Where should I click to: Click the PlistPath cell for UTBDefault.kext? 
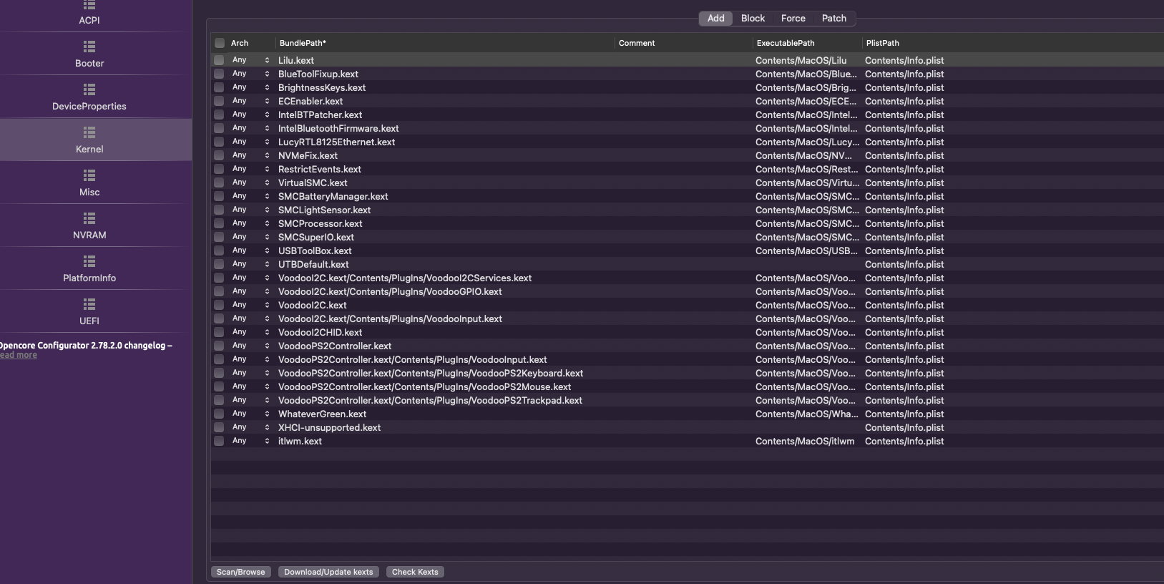tap(904, 264)
